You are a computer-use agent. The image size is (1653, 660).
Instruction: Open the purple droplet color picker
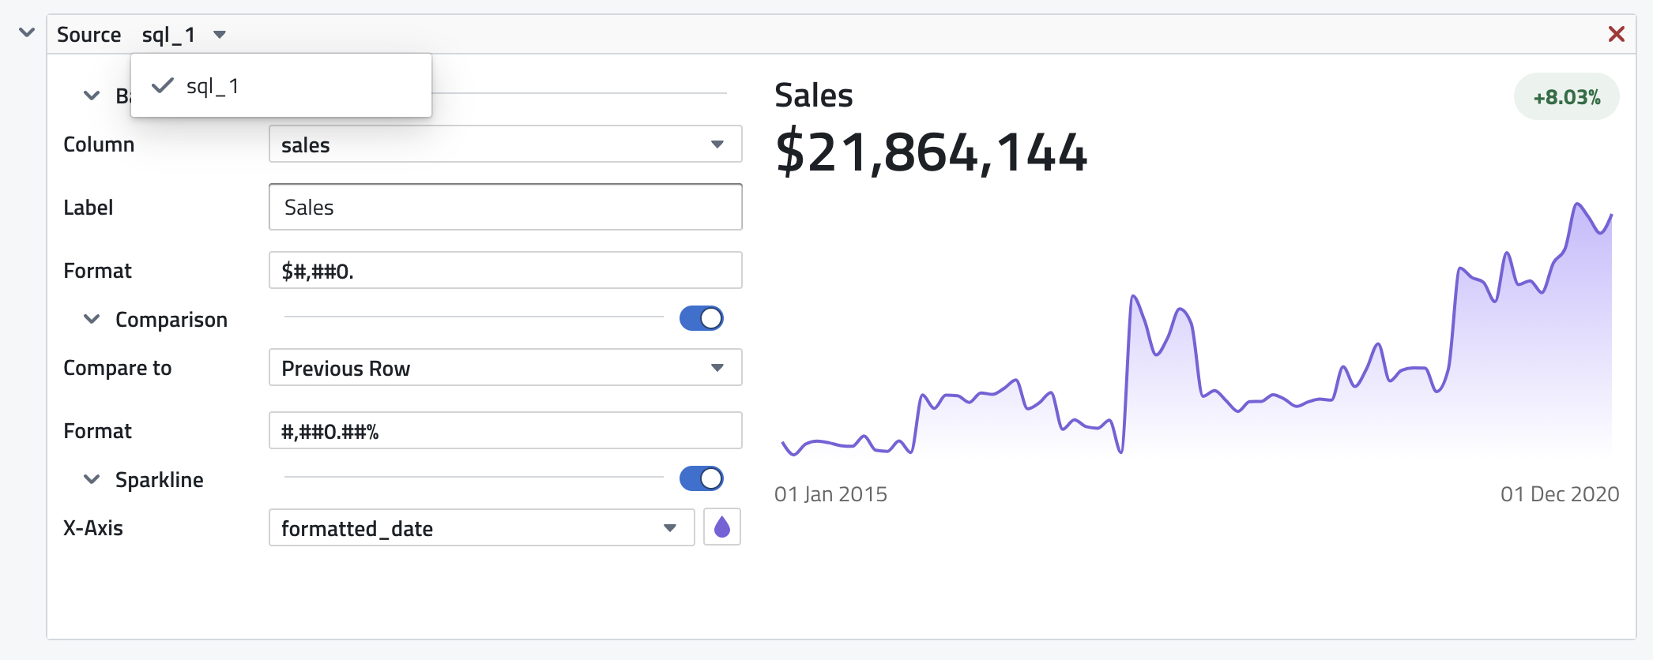click(721, 527)
